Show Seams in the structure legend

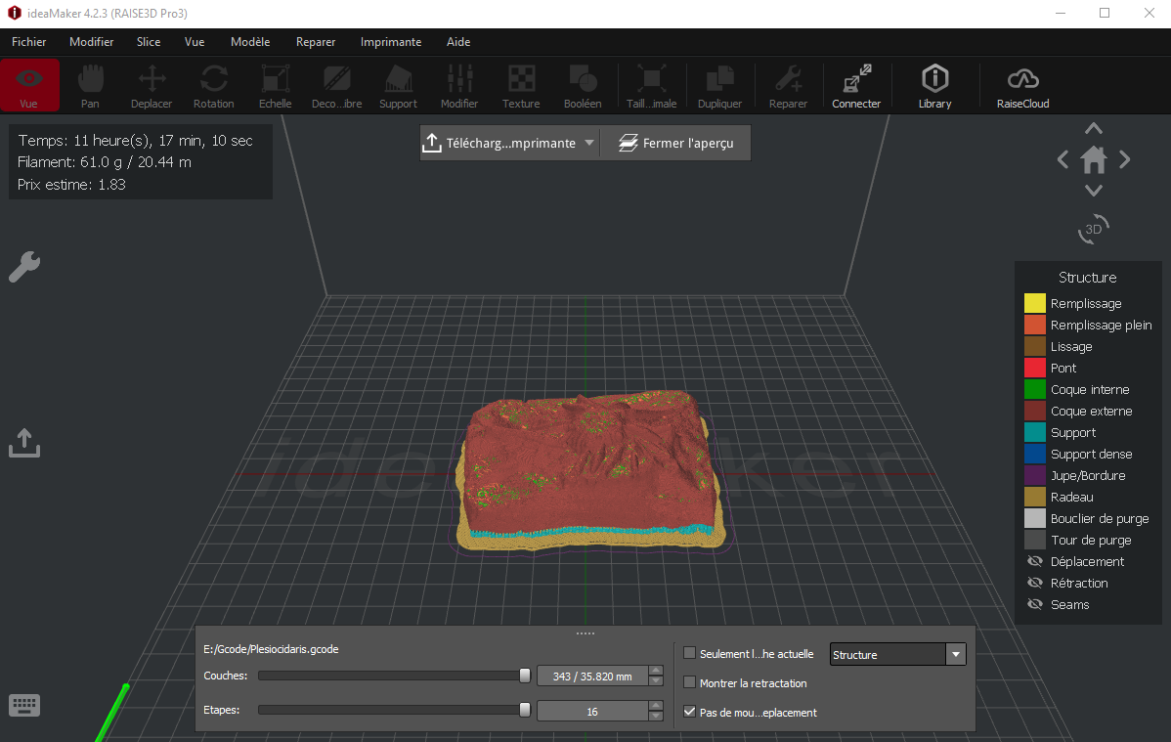pyautogui.click(x=1035, y=604)
